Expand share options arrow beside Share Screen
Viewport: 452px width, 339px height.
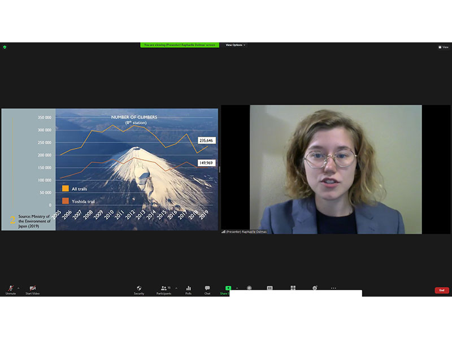pos(237,288)
